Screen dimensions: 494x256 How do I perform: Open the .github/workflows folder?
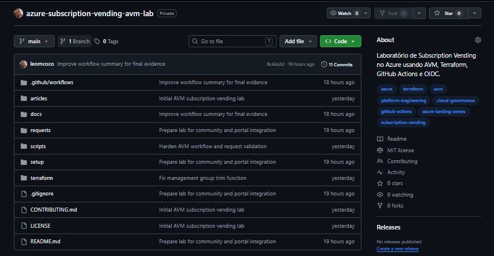point(52,82)
